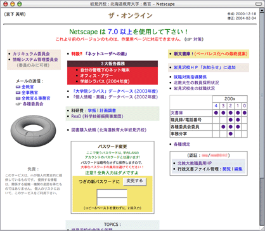Open the 編集 link for 行政文書ファイル管理
The height and width of the screenshot is (231, 265).
point(238,169)
